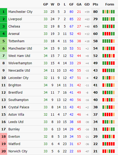This screenshot has height=155, width=118.
Task: Click Everton's position 18 red badge
Action: [3, 137]
